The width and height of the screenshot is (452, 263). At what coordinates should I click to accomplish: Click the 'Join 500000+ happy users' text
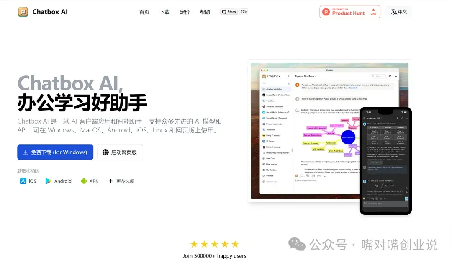point(214,256)
